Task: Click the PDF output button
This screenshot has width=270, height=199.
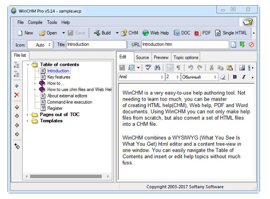Action: [x=203, y=33]
